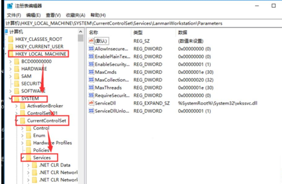The width and height of the screenshot is (282, 184).
Task: Click the MaxThreads DWORD icon
Action: coord(91,87)
